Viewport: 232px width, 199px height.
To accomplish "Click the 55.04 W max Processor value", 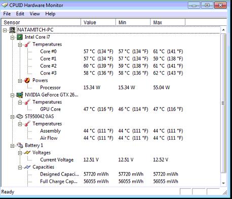I will pos(162,88).
